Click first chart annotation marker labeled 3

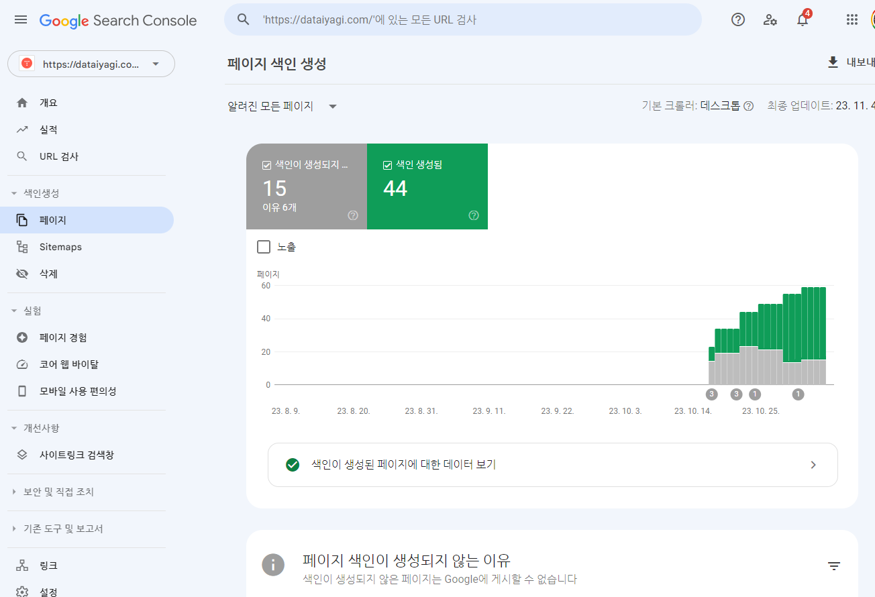[x=712, y=394]
